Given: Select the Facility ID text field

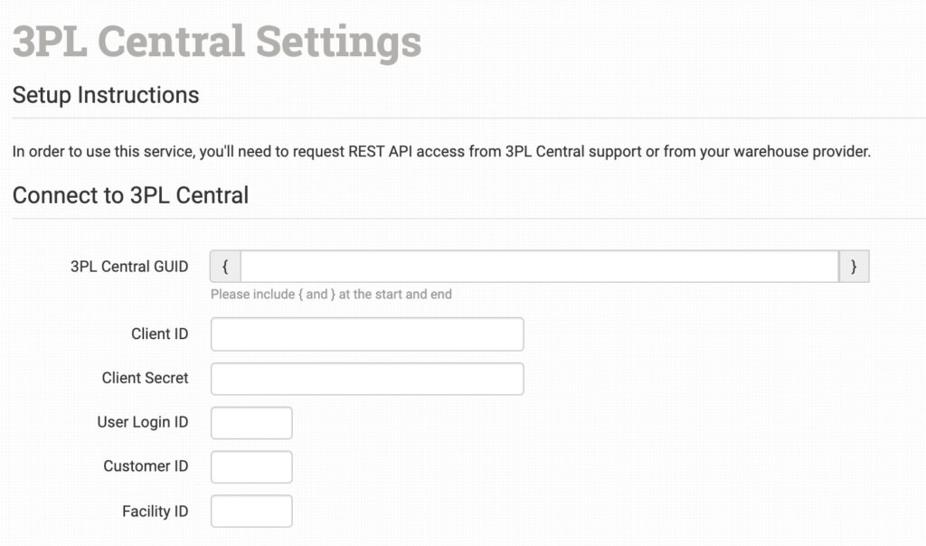Looking at the screenshot, I should pyautogui.click(x=251, y=512).
